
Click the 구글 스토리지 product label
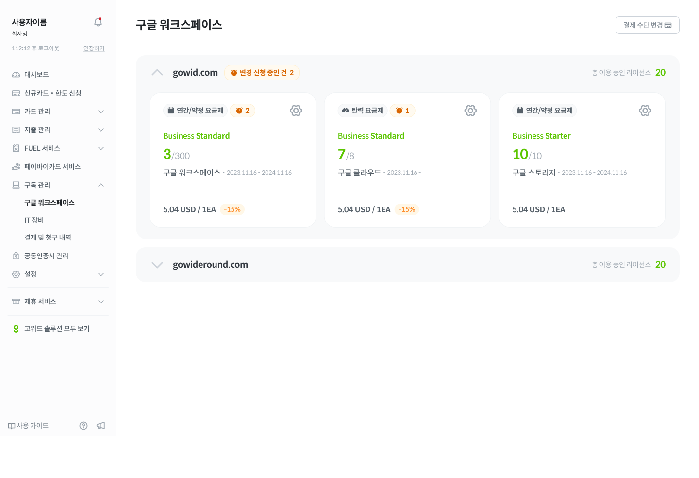(534, 173)
